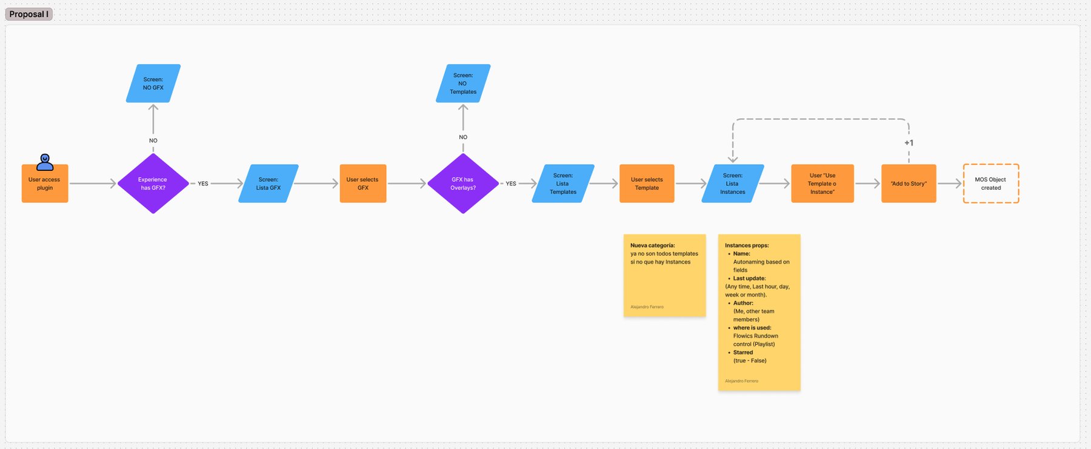Select the "Screen: Lista GFX" shape
The image size is (1091, 449).
pos(269,184)
